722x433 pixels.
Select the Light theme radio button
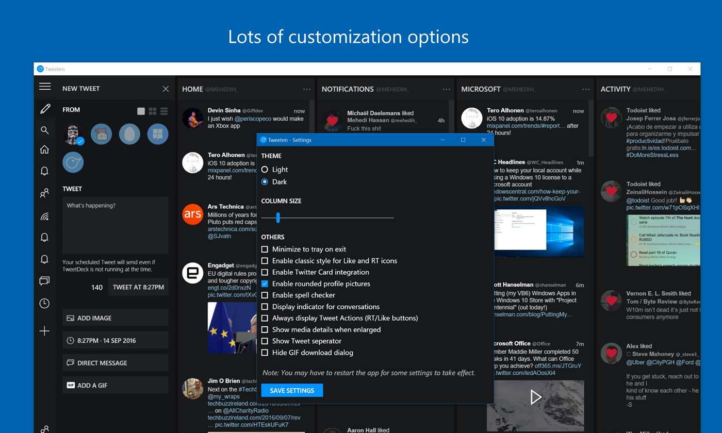265,170
